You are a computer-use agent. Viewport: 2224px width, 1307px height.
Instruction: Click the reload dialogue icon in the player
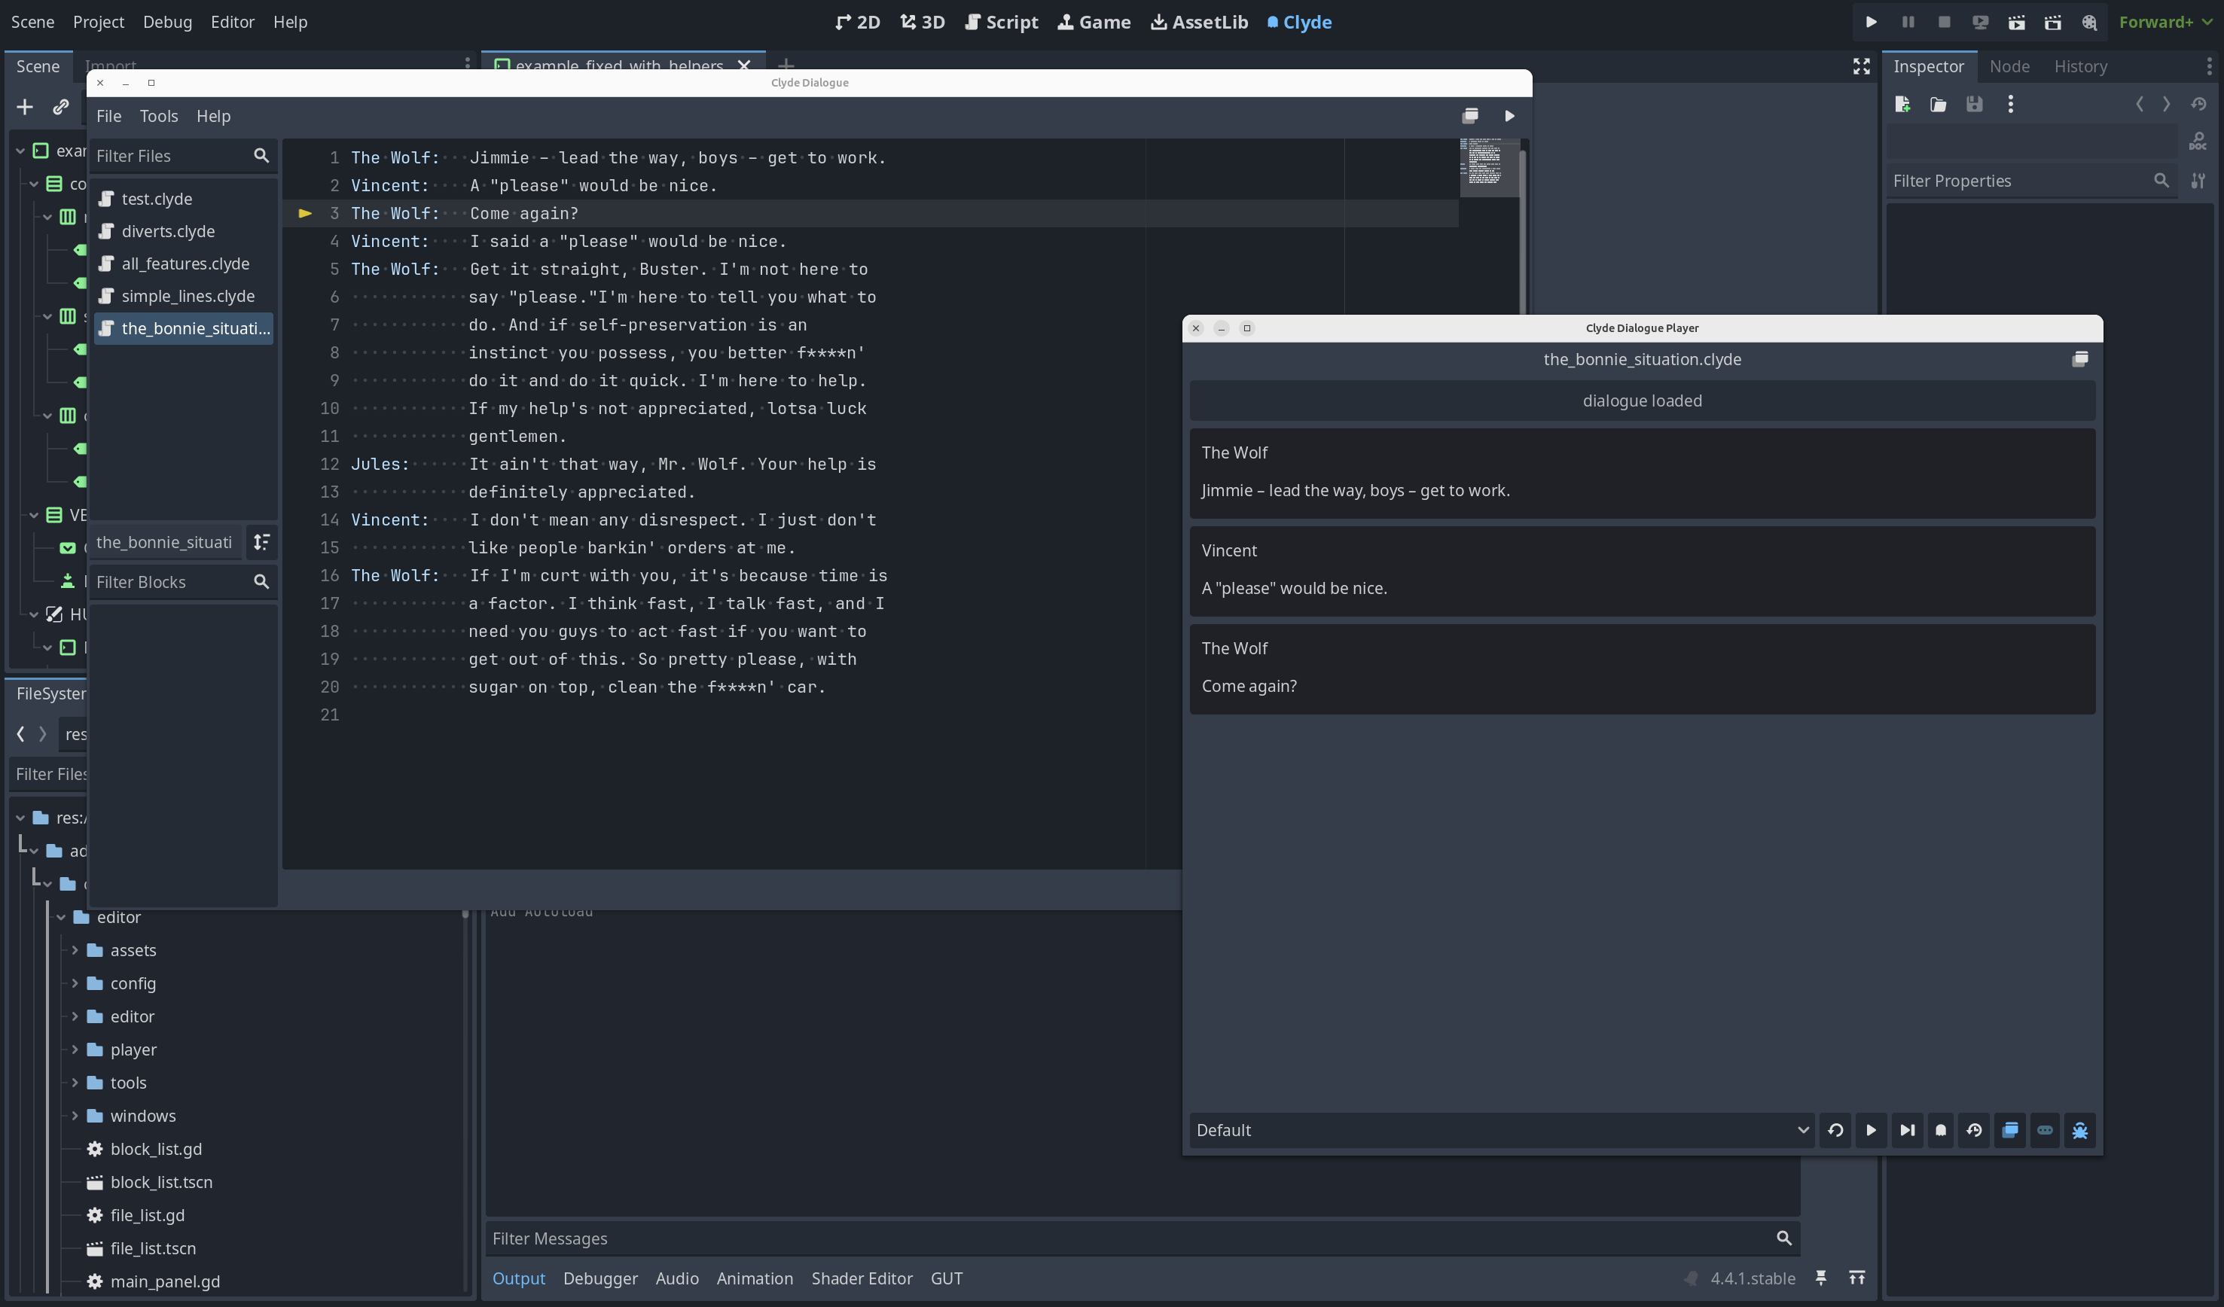coord(1835,1129)
